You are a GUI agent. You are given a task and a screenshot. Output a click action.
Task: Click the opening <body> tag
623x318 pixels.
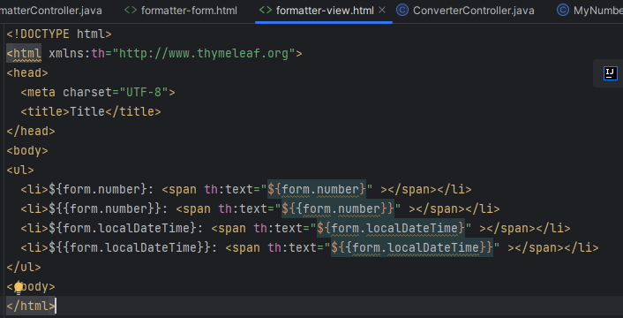point(27,151)
